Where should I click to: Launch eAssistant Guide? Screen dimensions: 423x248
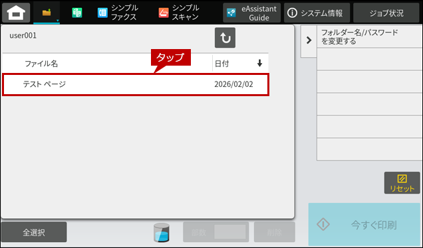[x=251, y=13]
